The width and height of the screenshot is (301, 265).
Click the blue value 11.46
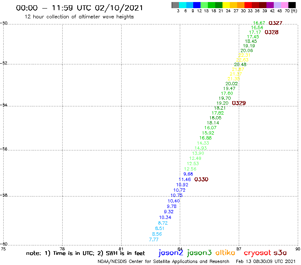185,179
